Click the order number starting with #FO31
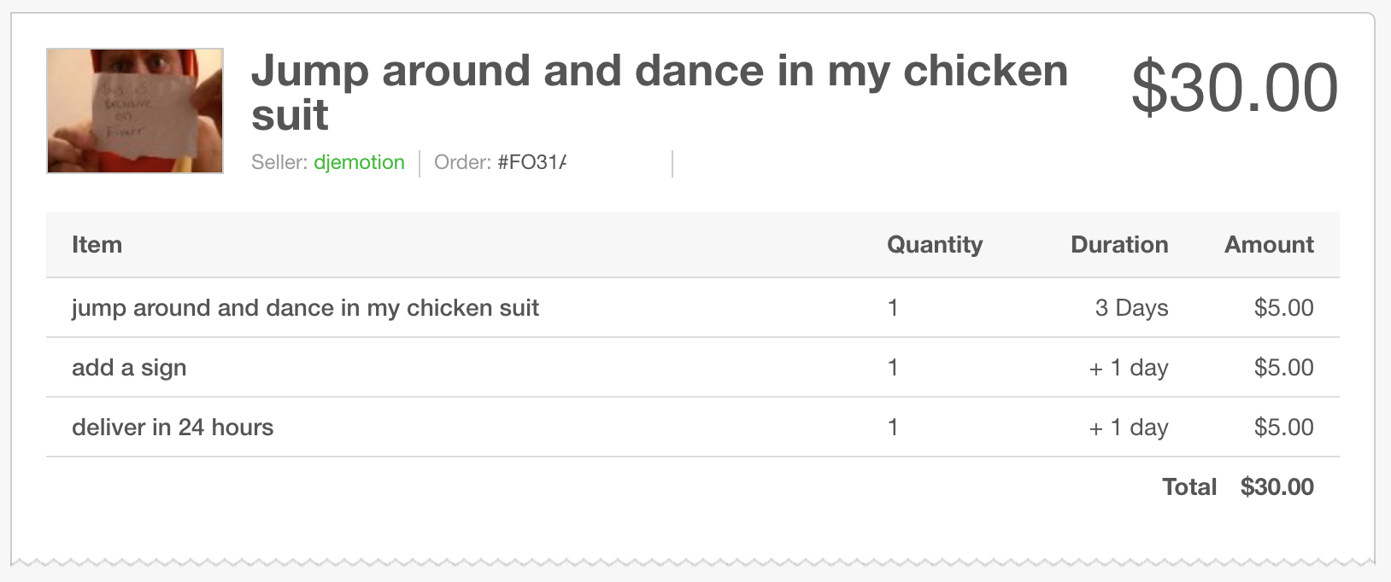This screenshot has width=1391, height=582. (x=531, y=162)
